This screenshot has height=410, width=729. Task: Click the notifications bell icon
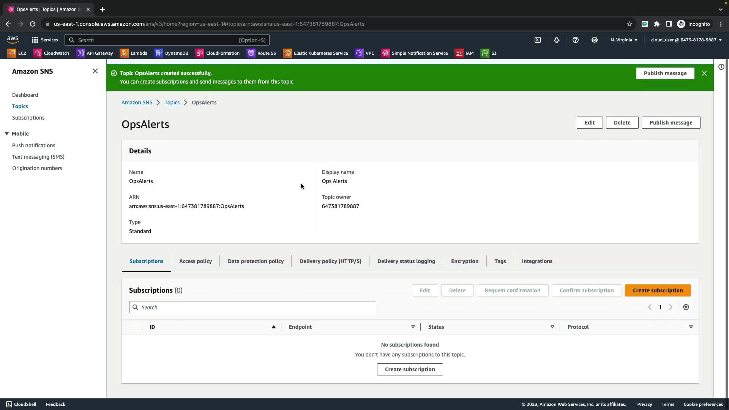tap(557, 40)
